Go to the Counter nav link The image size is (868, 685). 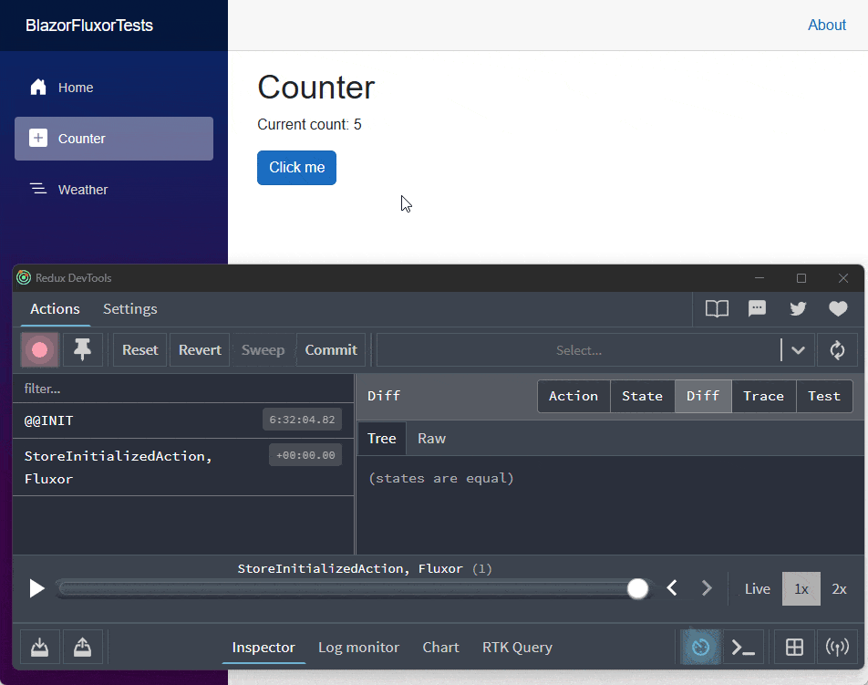(x=113, y=139)
